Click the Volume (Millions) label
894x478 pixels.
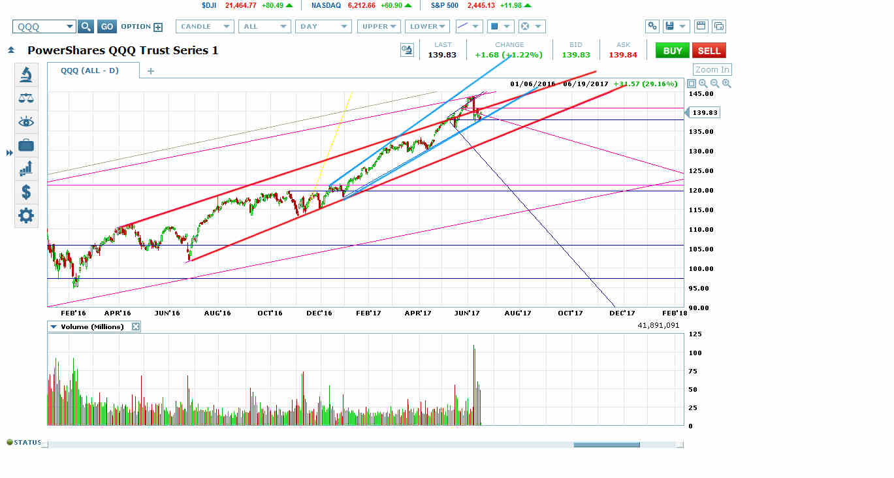[92, 327]
